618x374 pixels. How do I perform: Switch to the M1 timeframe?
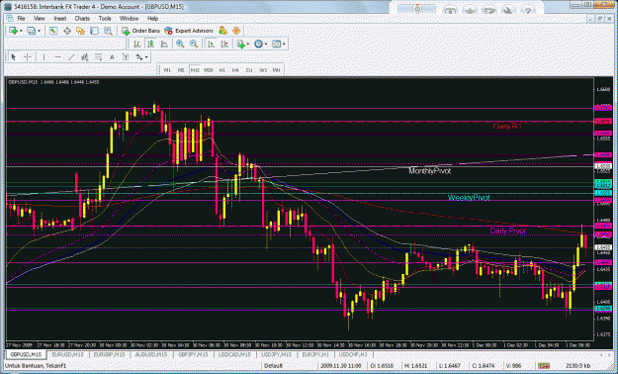pyautogui.click(x=167, y=70)
